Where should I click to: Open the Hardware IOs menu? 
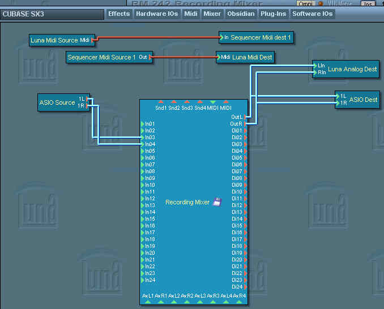click(157, 14)
